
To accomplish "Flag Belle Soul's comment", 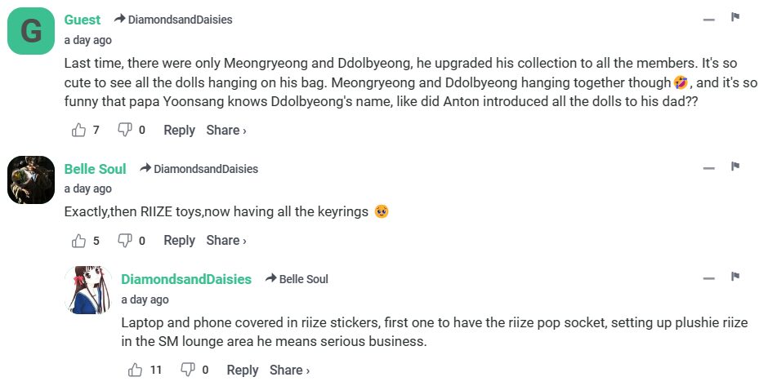I will (x=735, y=166).
